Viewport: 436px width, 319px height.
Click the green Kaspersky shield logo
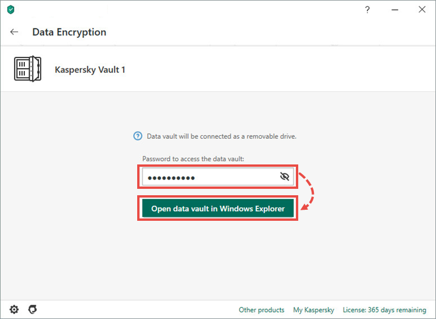click(10, 10)
